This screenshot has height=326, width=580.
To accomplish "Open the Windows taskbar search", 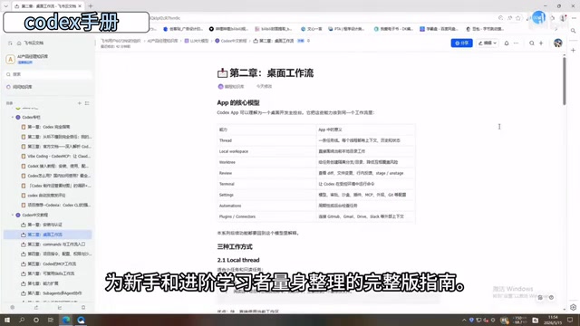I will click(22, 320).
